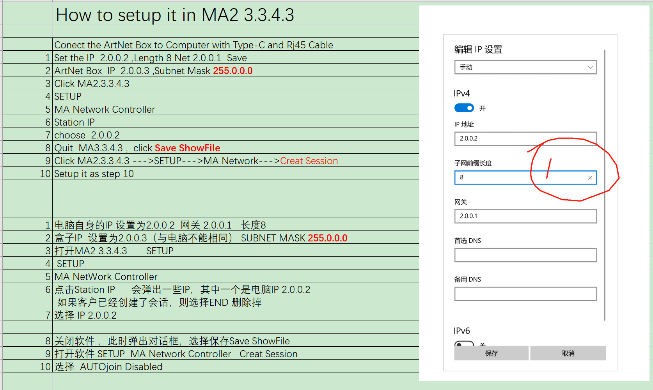Select cell 'MA NetWork Controller' in Chinese section
The width and height of the screenshot is (653, 390).
[x=236, y=276]
